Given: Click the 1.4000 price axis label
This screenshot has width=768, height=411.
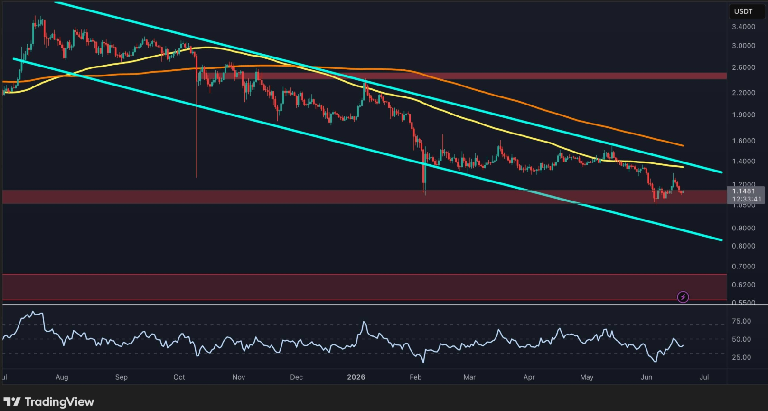Looking at the screenshot, I should click(743, 162).
